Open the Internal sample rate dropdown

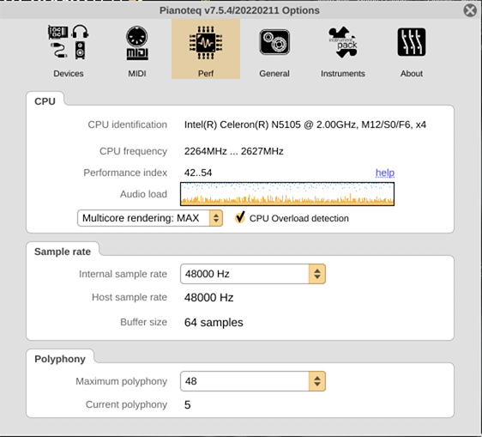tap(253, 274)
